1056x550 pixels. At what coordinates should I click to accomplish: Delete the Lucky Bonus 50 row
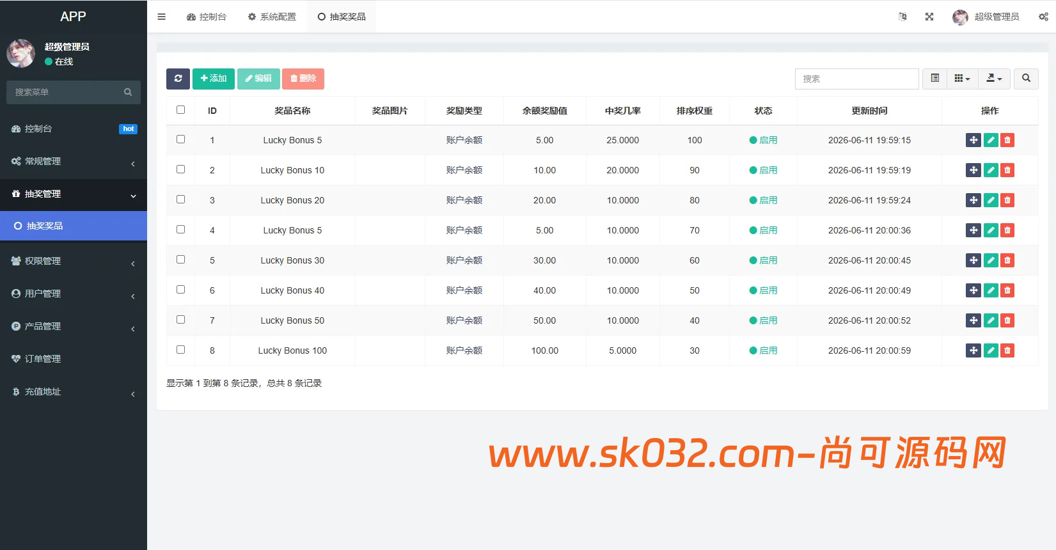point(1007,320)
